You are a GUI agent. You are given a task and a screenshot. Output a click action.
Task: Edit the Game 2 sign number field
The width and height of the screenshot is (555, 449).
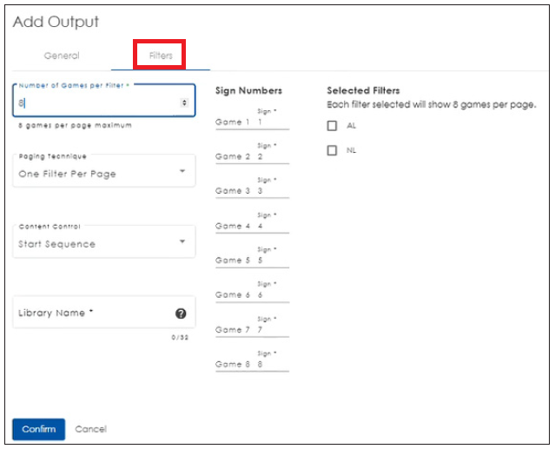click(272, 157)
